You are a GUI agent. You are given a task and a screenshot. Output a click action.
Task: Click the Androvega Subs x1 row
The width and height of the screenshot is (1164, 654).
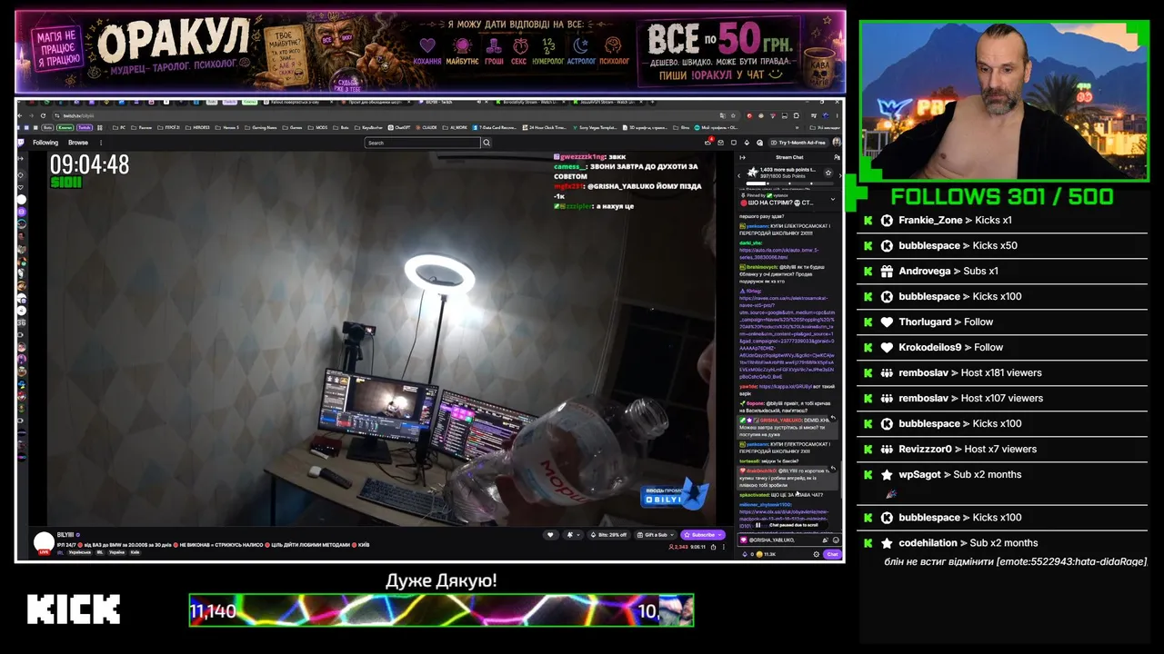tap(1001, 272)
